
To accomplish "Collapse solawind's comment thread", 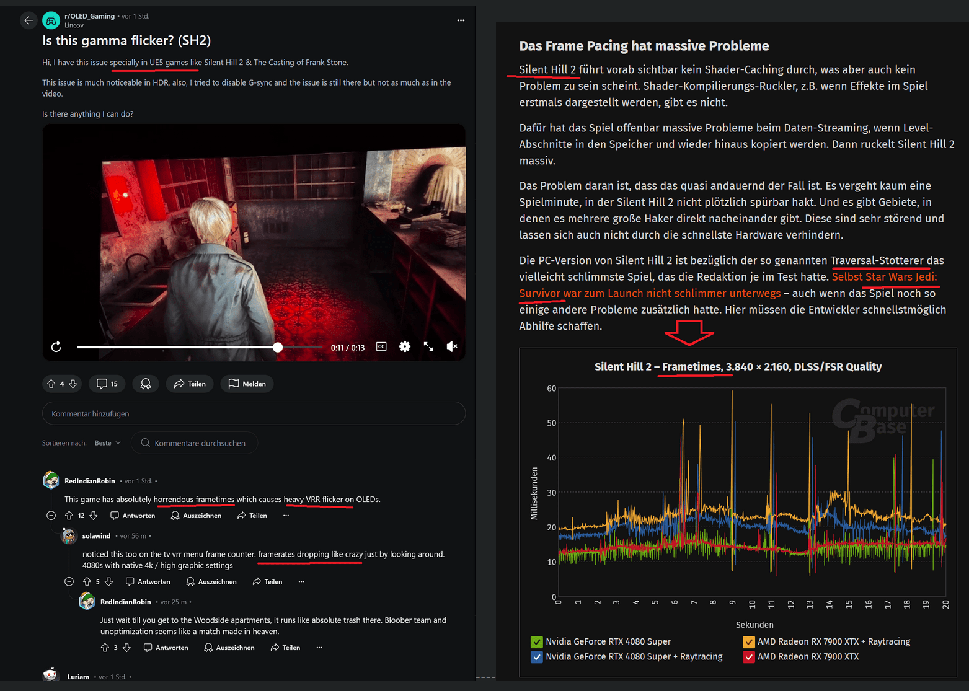I will pyautogui.click(x=69, y=581).
